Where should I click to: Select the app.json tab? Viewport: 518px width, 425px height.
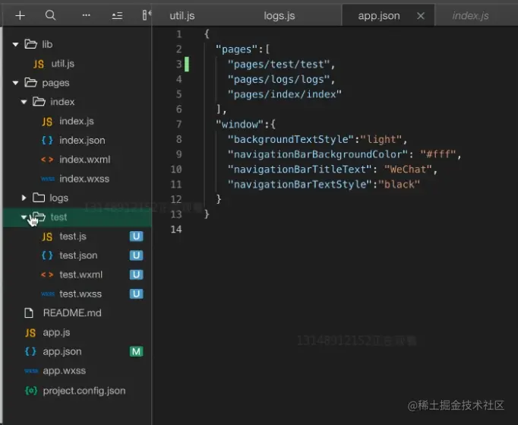(379, 15)
